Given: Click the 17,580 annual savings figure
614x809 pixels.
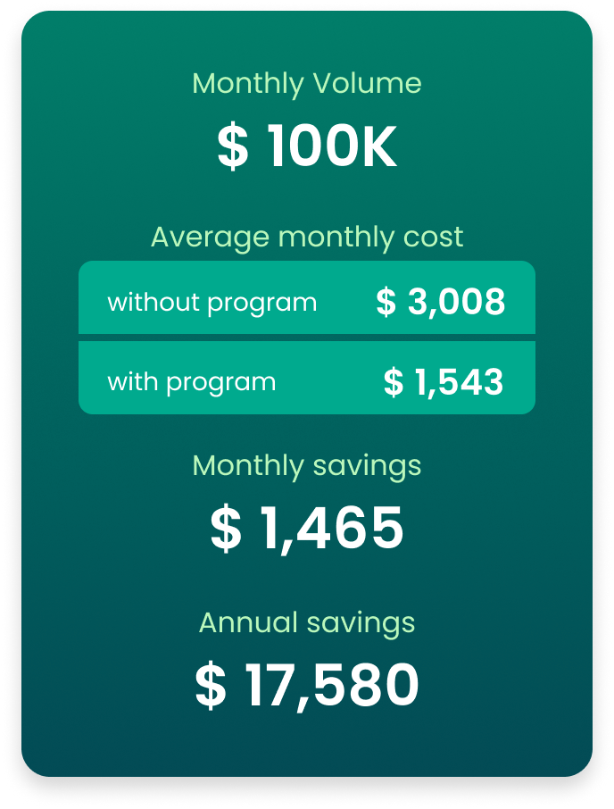Looking at the screenshot, I should click(x=330, y=686).
